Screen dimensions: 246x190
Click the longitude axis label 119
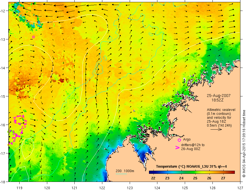pos(20,188)
